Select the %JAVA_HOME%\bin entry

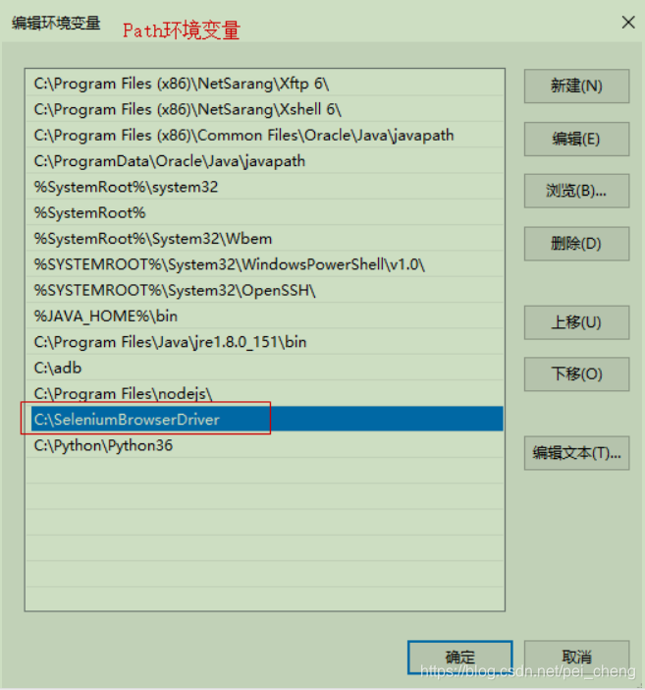[265, 316]
